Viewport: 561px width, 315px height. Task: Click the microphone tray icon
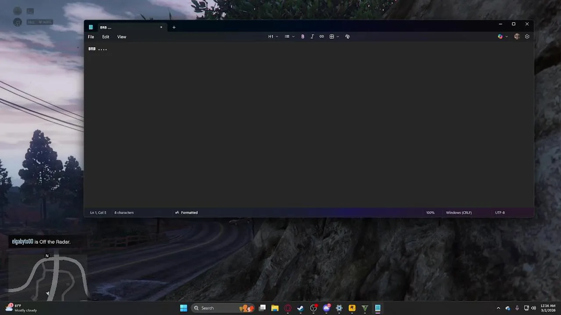coord(517,308)
